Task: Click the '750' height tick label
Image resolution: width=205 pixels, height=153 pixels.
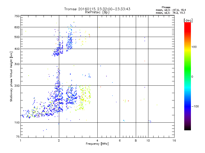Action: coord(17,16)
